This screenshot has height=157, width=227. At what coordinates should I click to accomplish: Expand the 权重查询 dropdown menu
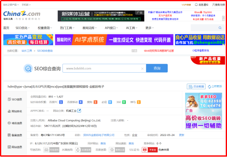[45, 28]
